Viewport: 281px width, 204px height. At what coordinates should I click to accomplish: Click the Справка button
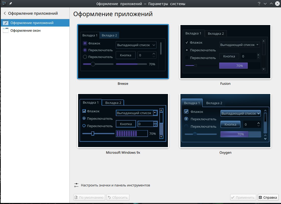(268, 197)
